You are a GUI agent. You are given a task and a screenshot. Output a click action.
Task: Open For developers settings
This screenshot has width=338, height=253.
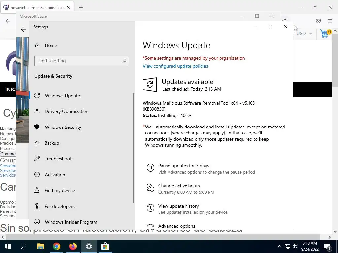click(59, 206)
